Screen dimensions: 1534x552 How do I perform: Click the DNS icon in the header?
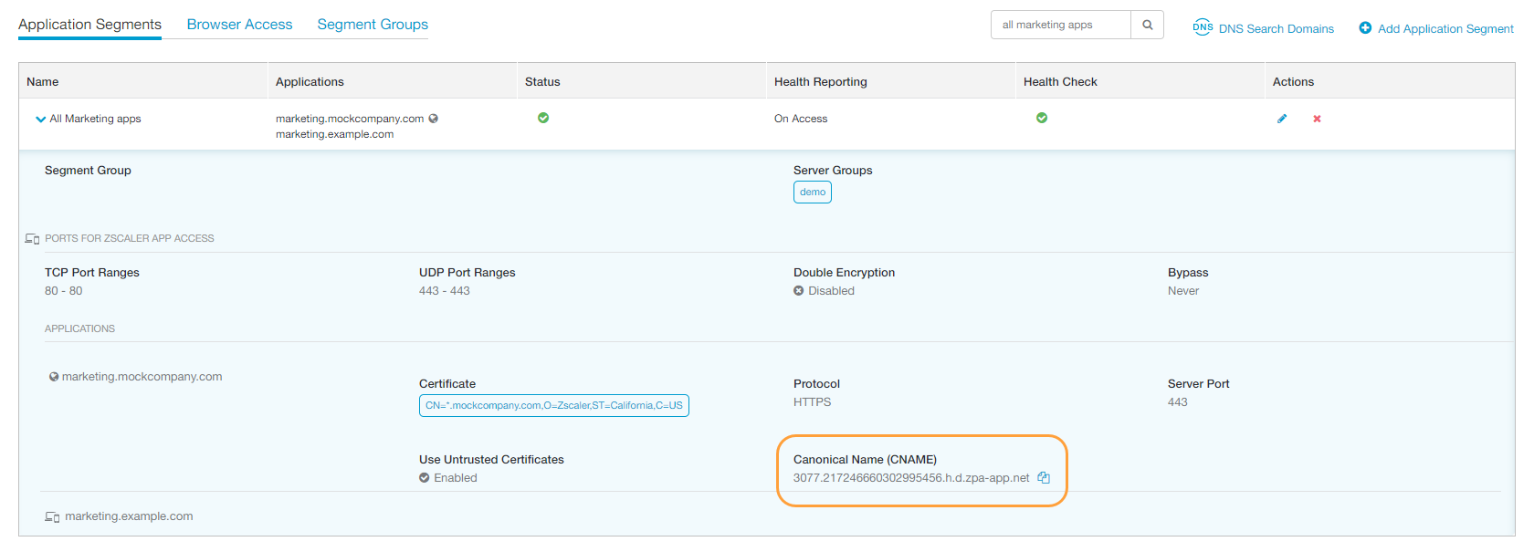1203,27
